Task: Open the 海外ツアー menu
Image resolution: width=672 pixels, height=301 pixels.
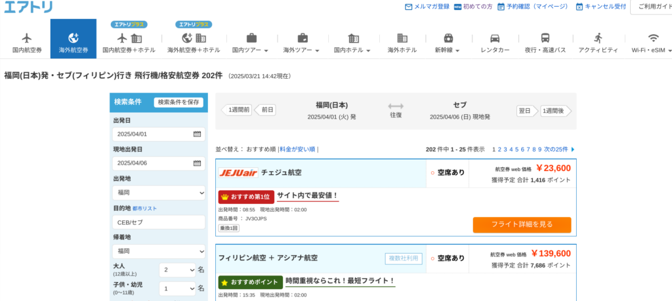Action: click(x=302, y=38)
